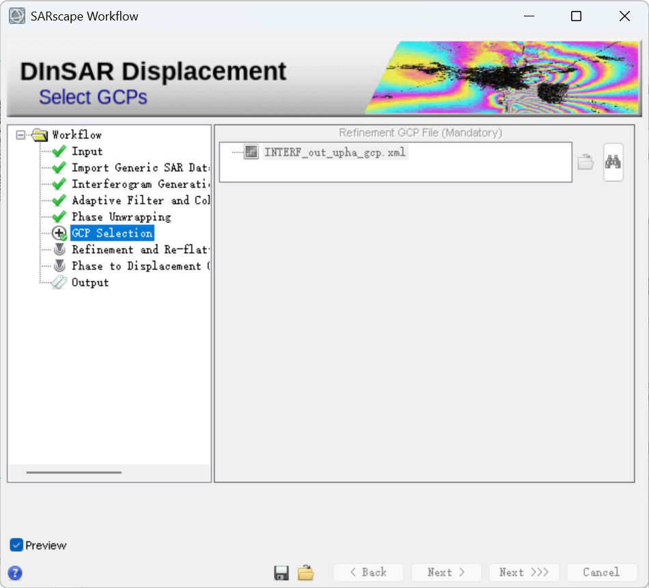
Task: Go to Adaptive Filter and Coherence step
Action: [140, 200]
